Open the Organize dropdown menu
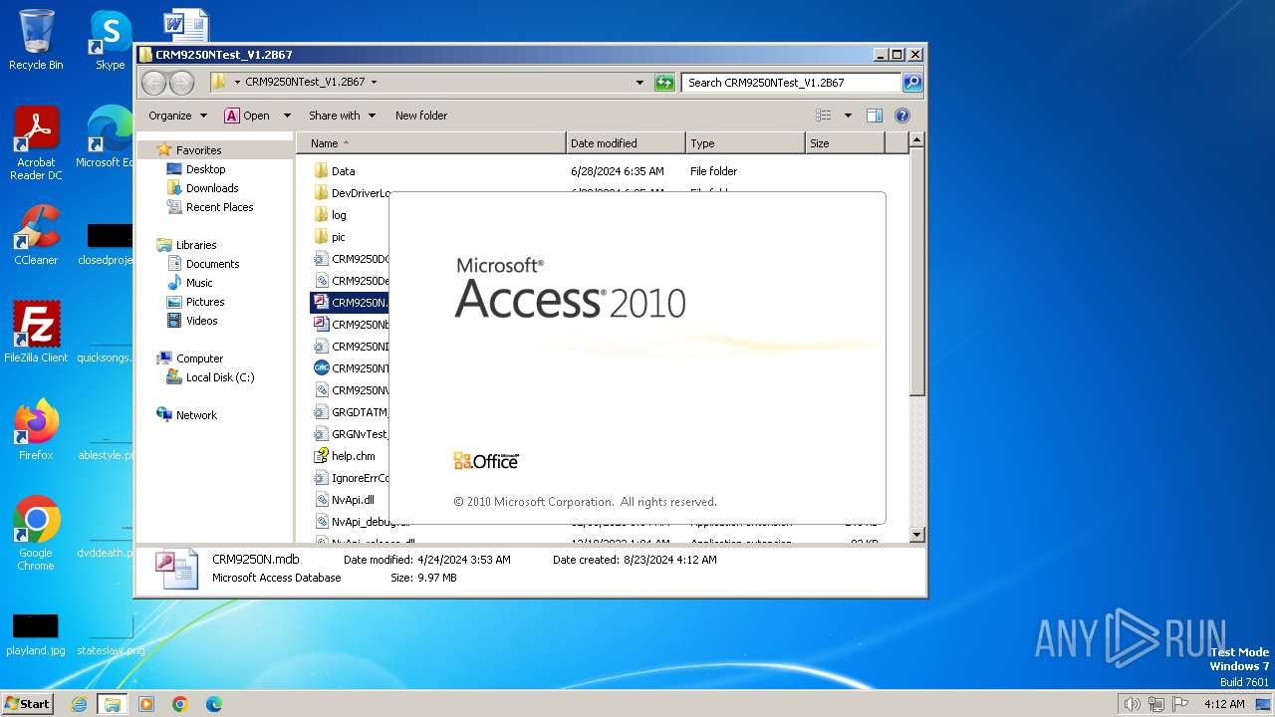This screenshot has width=1275, height=717. (x=177, y=116)
